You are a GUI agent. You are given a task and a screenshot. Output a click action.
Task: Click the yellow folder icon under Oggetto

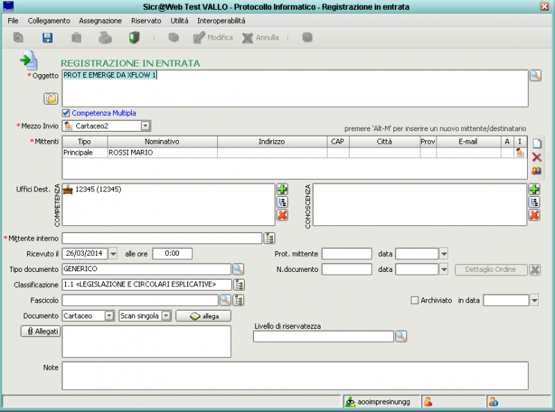coord(51,98)
